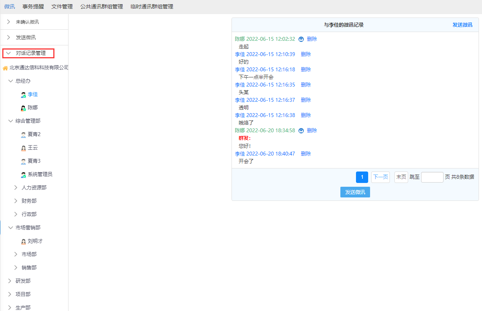Click 陈娜's avatar icon in the tree

click(x=23, y=108)
